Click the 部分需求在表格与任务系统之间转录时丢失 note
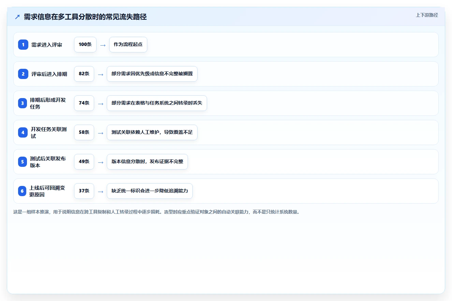Viewport: 452px width, 301px height. point(157,103)
